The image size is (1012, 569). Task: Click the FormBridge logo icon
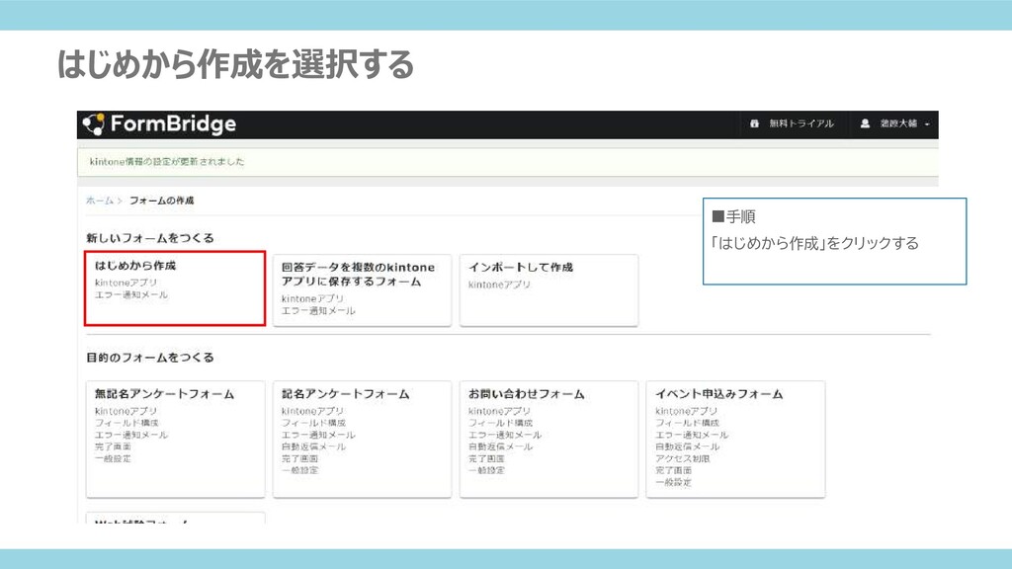(94, 123)
